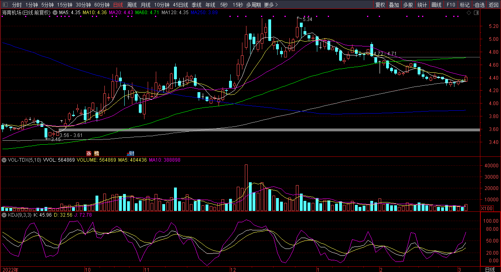Switch to the 60分钟 period tab
501x272 pixels.
tap(102, 5)
